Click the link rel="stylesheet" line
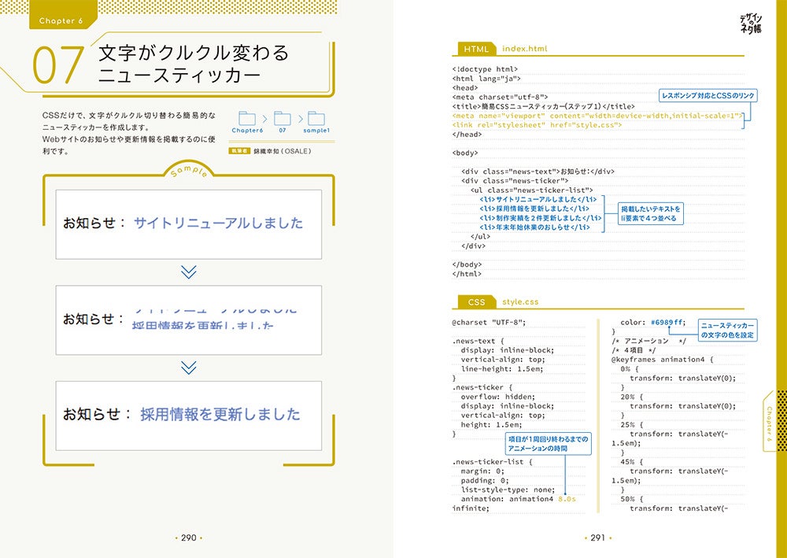The image size is (787, 558). [537, 125]
